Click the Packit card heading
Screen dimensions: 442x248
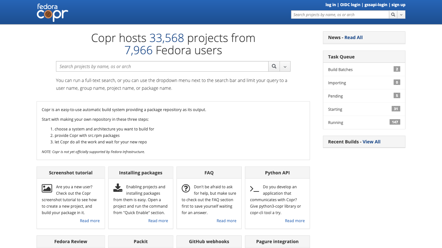pos(141,242)
